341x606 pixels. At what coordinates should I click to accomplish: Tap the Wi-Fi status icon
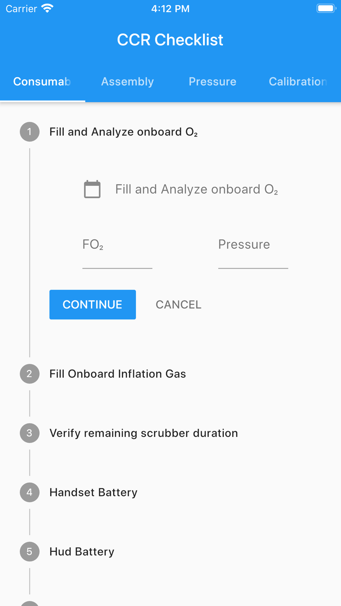tap(47, 9)
